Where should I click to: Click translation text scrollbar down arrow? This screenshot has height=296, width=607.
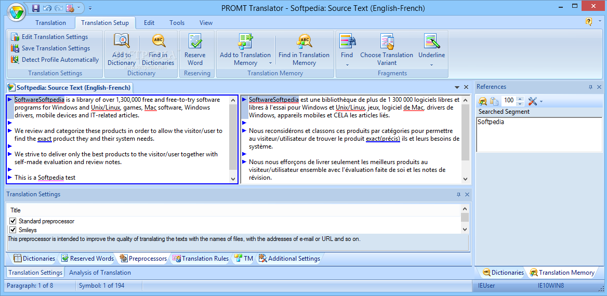[465, 179]
